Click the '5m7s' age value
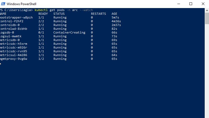This screenshot has width=209, height=118. pos(115,17)
